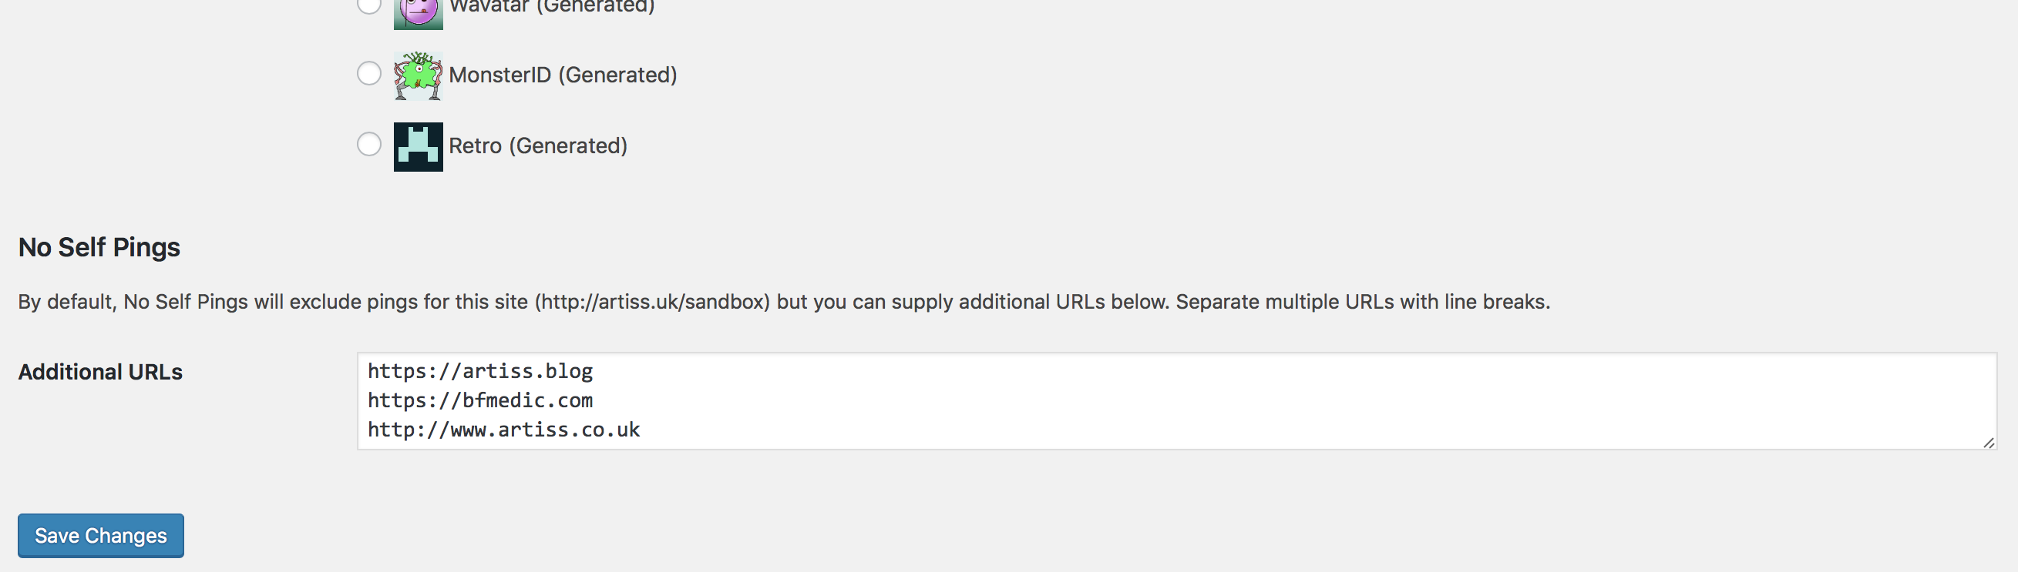The width and height of the screenshot is (2018, 572).
Task: Select the Retro (Generated) radio button
Action: tap(369, 145)
